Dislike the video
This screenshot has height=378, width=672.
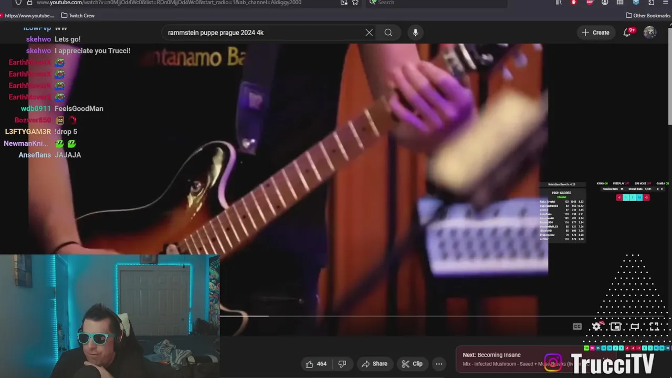(x=342, y=364)
